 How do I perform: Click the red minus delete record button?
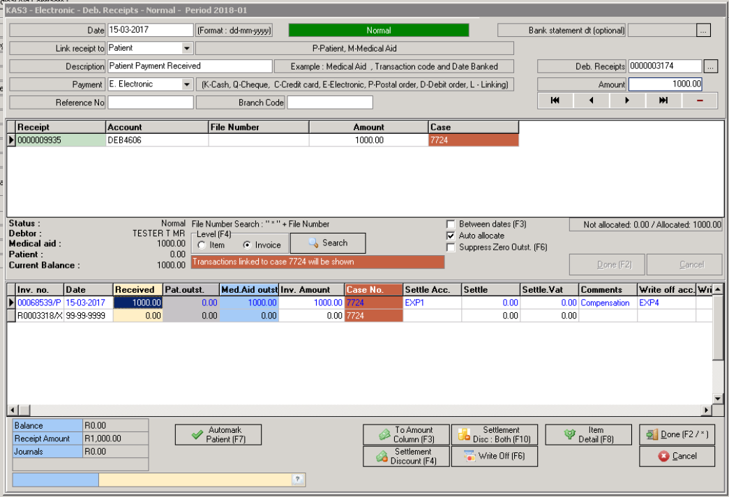(x=700, y=101)
